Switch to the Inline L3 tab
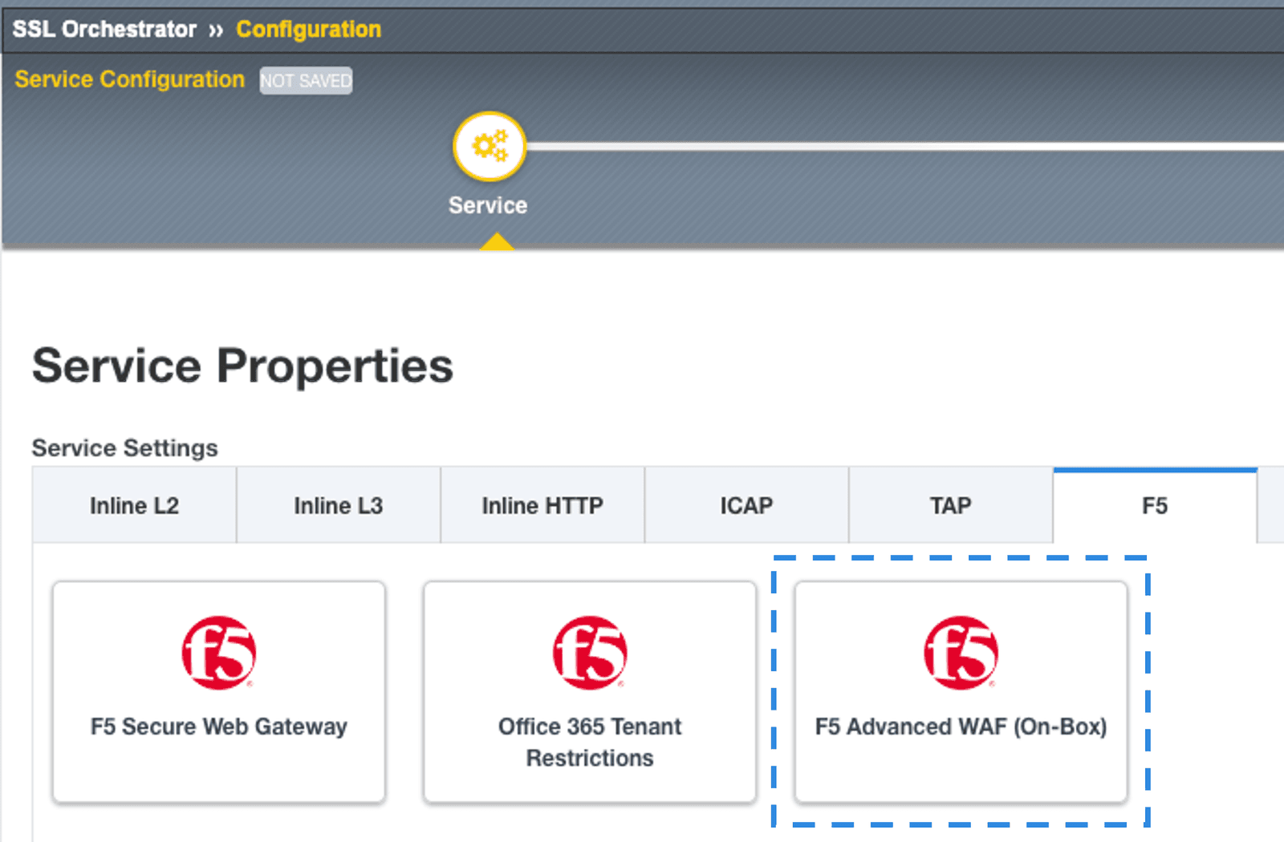 (337, 505)
